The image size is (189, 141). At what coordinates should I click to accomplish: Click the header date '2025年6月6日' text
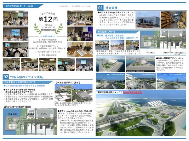[65, 6]
